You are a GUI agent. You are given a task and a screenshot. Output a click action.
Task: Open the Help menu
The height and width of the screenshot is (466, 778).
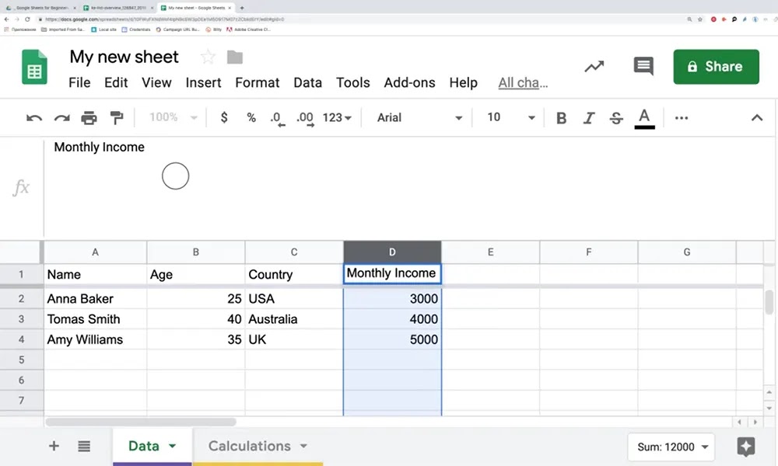[463, 82]
